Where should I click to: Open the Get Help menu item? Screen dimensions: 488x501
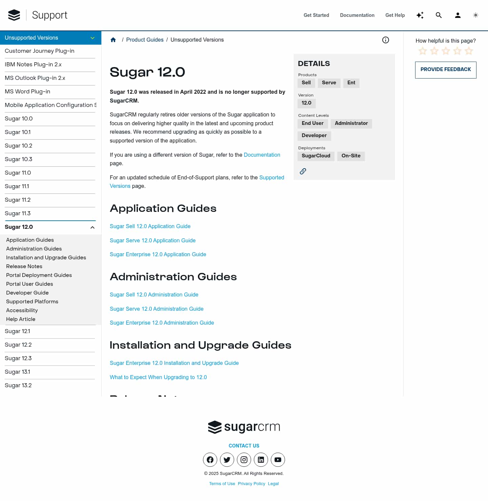[395, 15]
